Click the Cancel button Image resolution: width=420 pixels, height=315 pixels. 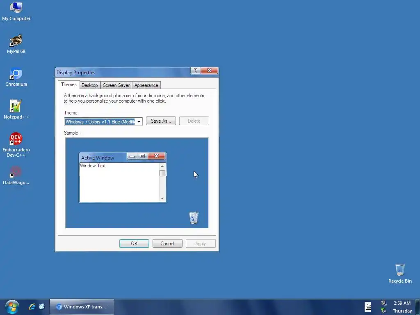167,244
